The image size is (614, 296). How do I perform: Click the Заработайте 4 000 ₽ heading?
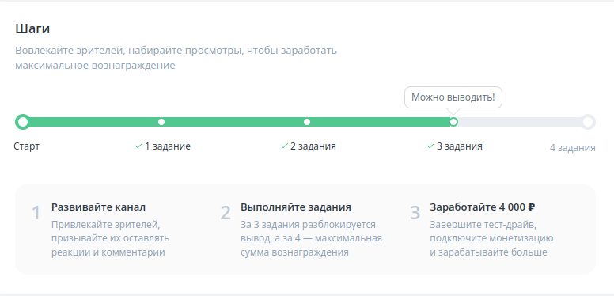click(483, 207)
